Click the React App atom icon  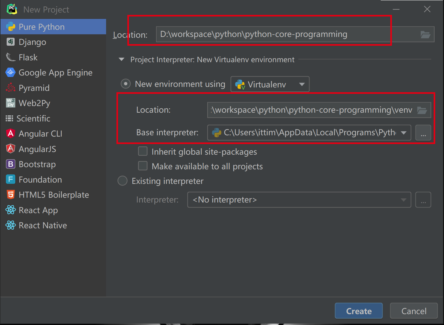click(x=11, y=210)
